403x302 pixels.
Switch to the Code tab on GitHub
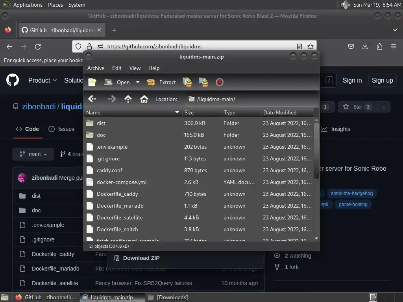pyautogui.click(x=28, y=129)
